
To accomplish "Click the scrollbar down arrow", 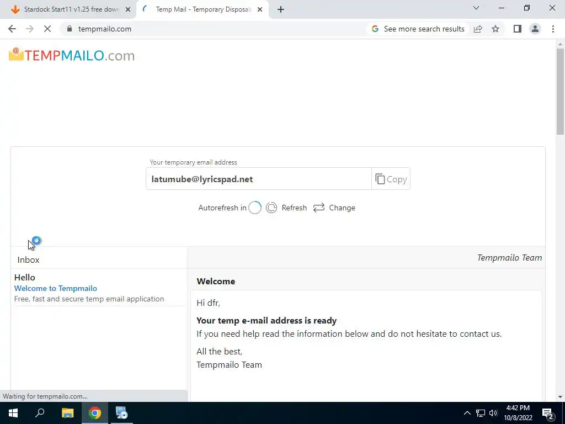I will (560, 397).
